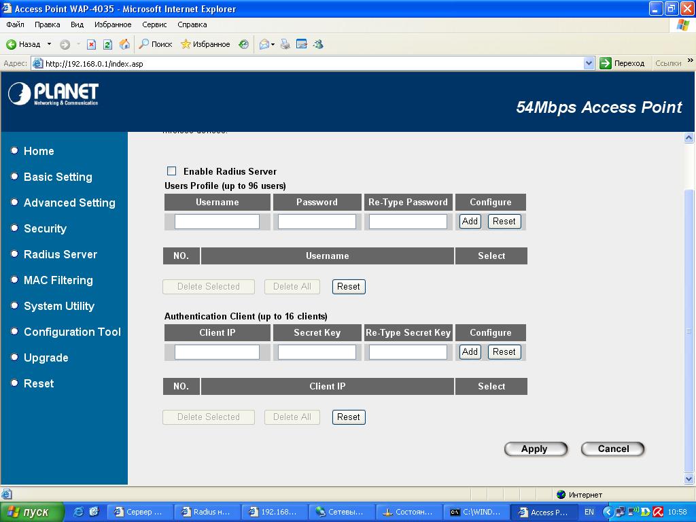Click the Re-Type Password input field
Image resolution: width=696 pixels, height=522 pixels.
408,221
